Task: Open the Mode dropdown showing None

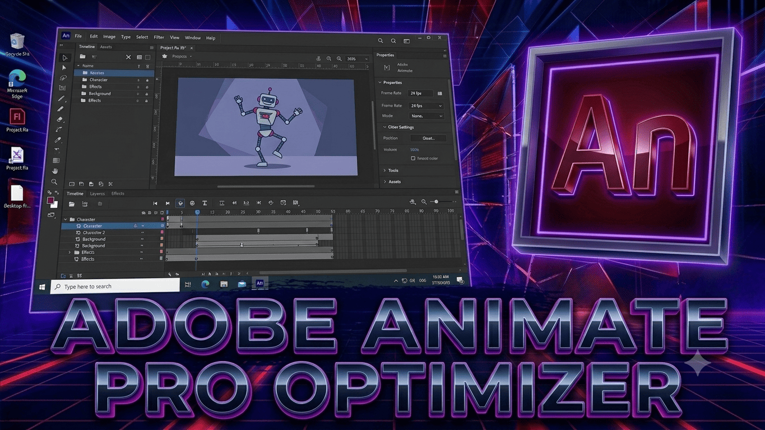Action: tap(426, 116)
